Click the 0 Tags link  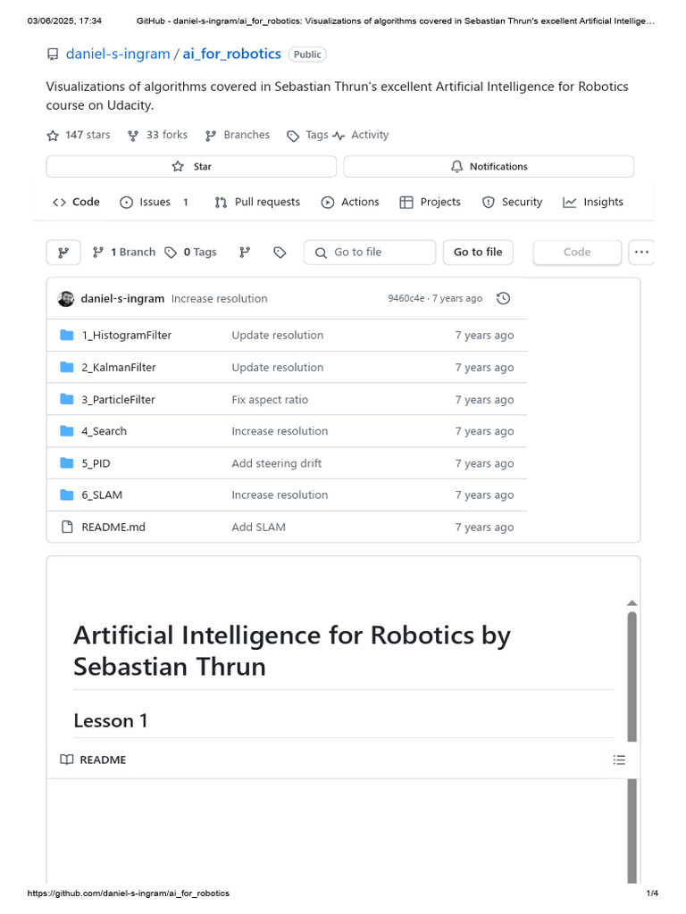pyautogui.click(x=191, y=253)
